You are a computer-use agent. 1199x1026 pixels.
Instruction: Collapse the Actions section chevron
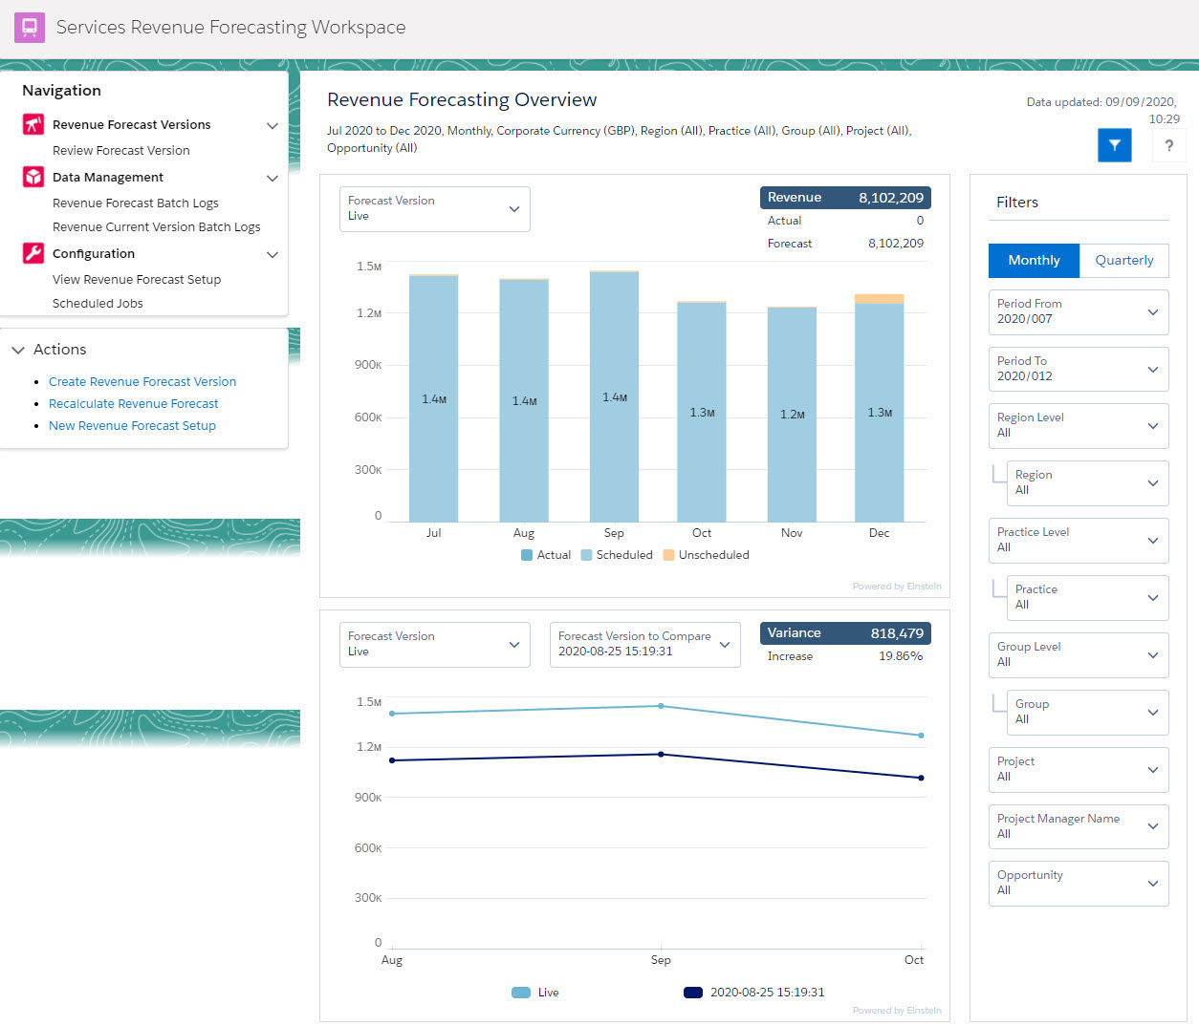pos(17,350)
